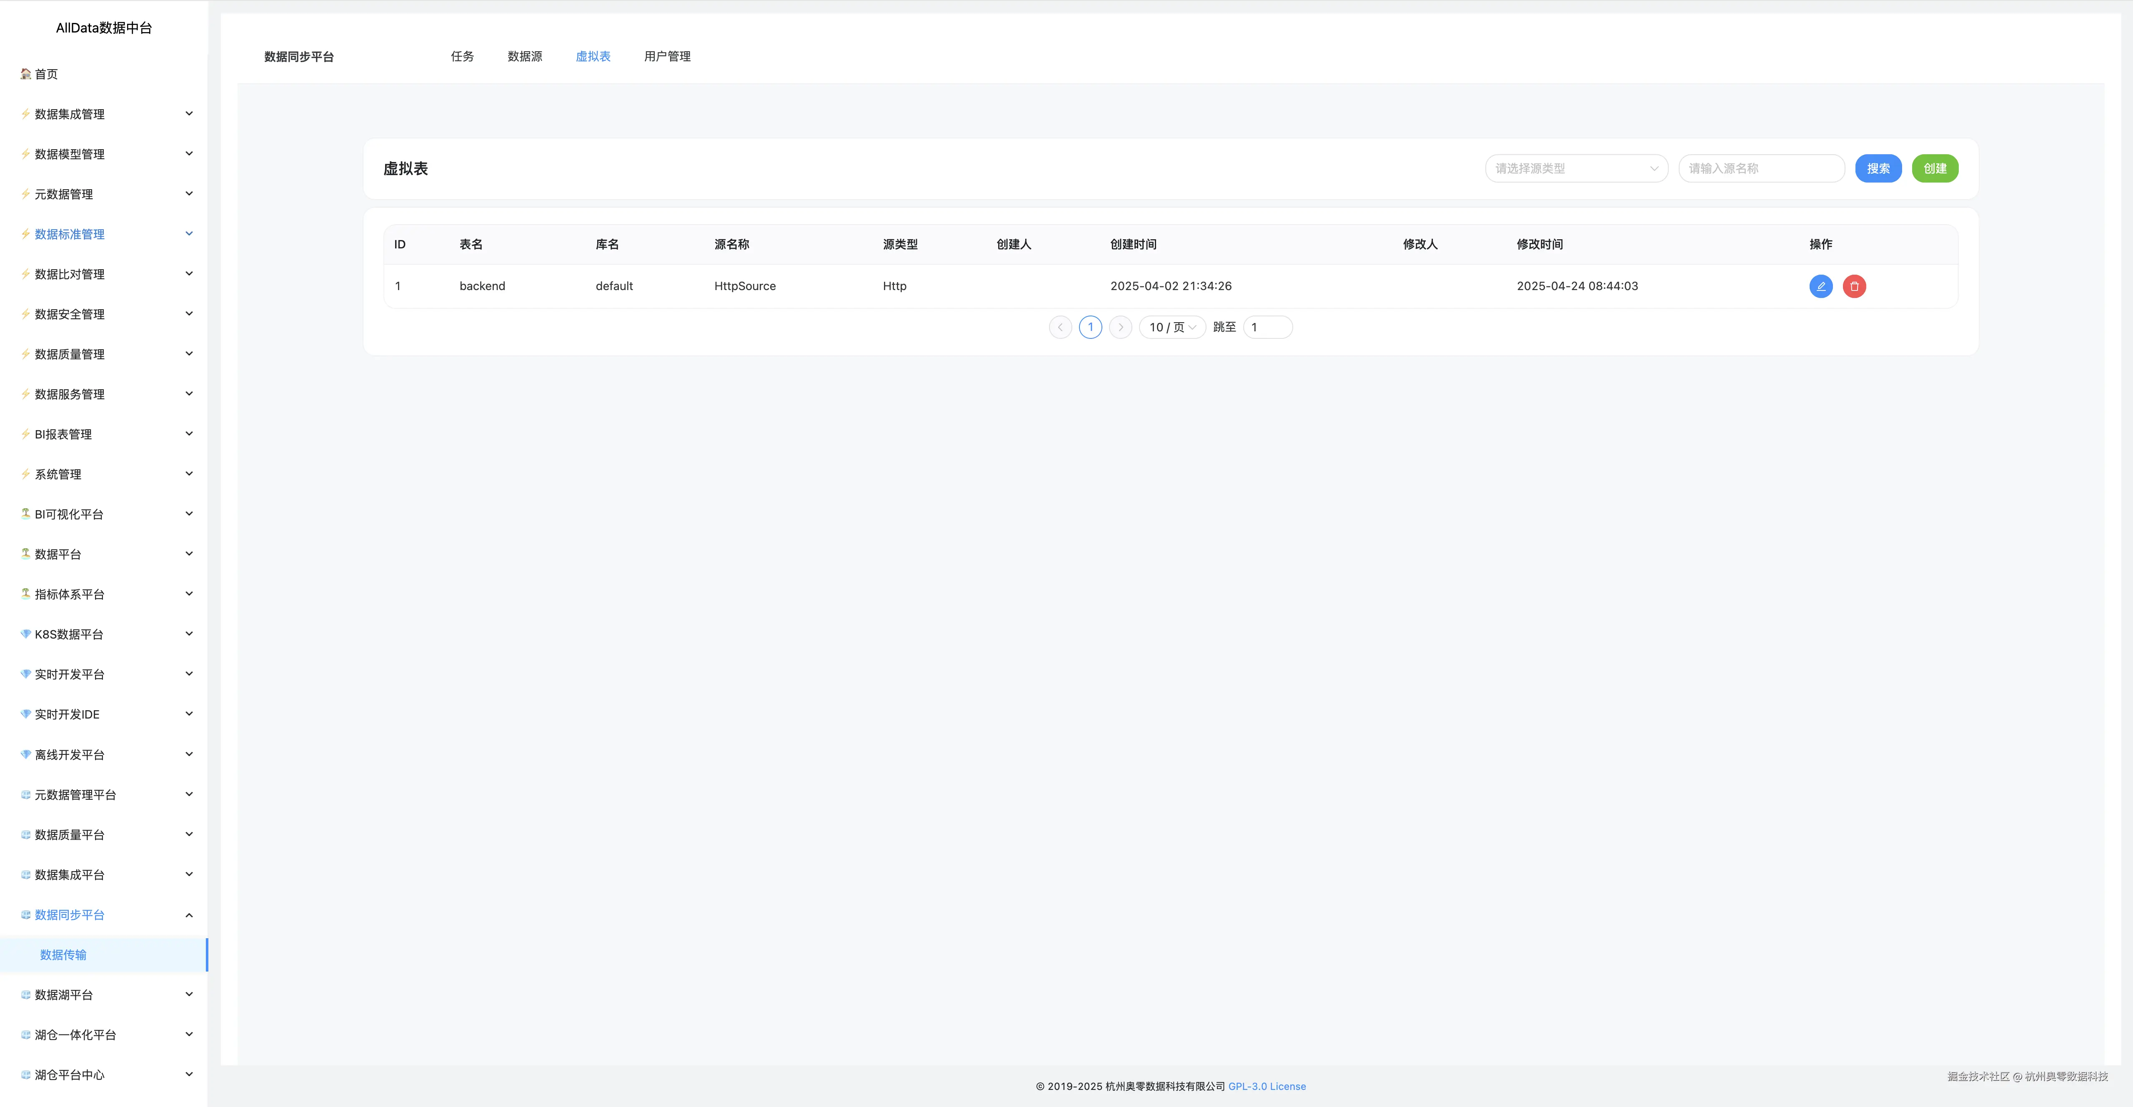Image resolution: width=2133 pixels, height=1107 pixels.
Task: Click the blue edit icon for backend row
Action: click(1820, 286)
